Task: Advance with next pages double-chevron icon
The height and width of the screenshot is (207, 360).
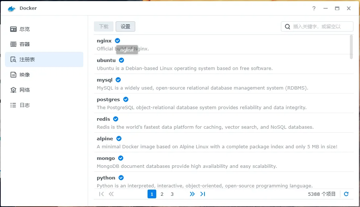Action: click(192, 194)
